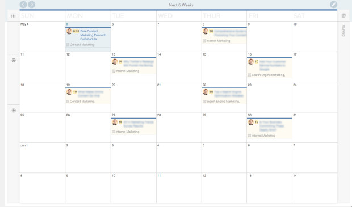
Task: Click author avatar on May 22 post
Action: [x=206, y=92]
